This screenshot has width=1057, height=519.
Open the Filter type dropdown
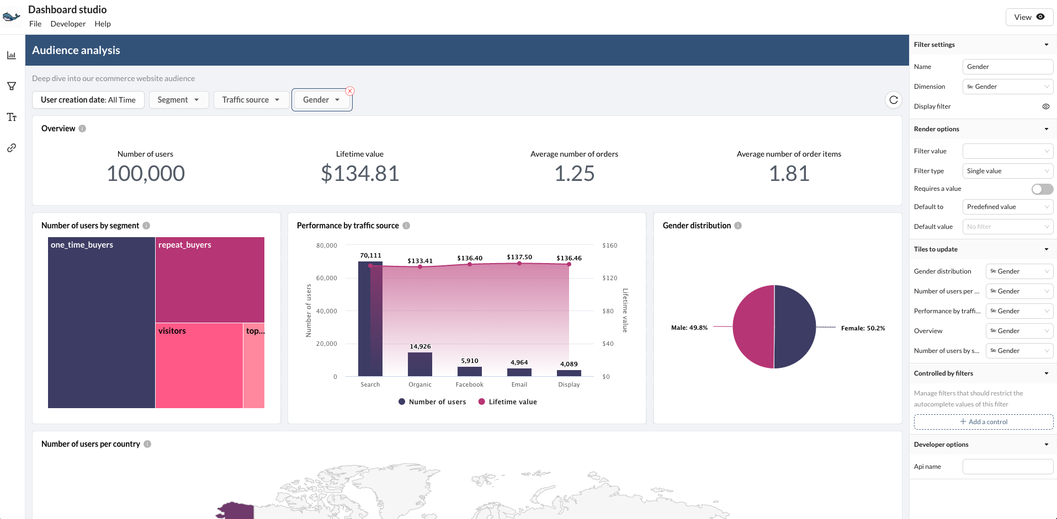click(x=1007, y=171)
